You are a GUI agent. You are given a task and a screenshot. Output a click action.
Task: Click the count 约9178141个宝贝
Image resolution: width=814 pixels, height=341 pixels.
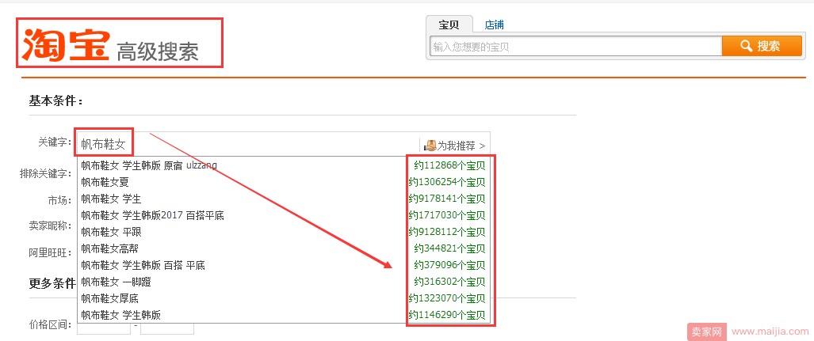click(x=447, y=199)
